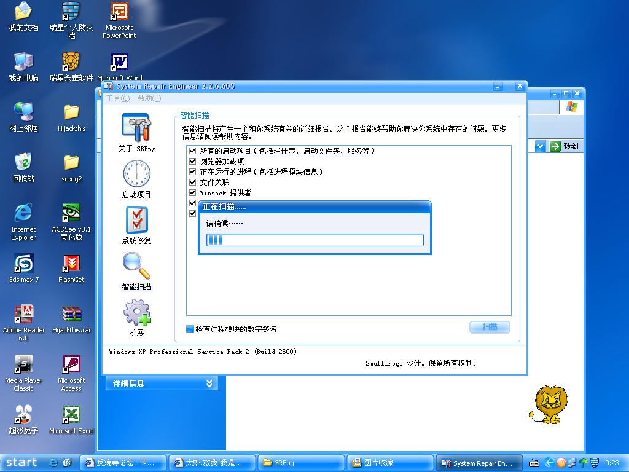Uncheck 所有的启动项目 checkbox

click(192, 151)
